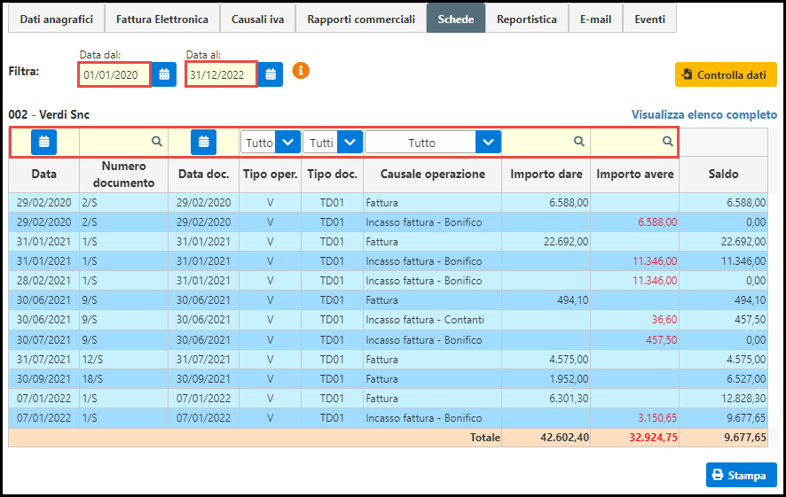Go to Causali iva tab
Screen dimensions: 786x497
coord(257,19)
